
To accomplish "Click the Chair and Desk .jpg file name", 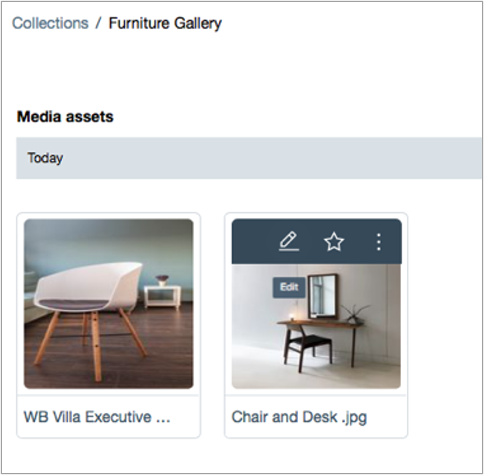I will pos(299,417).
